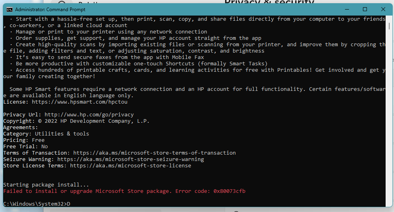Viewport: 394px width, 212px height.
Task: Click the hpsmart.com/hpctou license URL
Action: [x=80, y=102]
